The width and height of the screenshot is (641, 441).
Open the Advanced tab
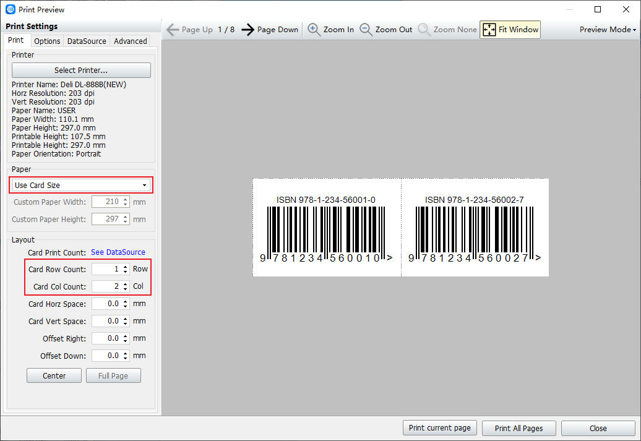[131, 41]
